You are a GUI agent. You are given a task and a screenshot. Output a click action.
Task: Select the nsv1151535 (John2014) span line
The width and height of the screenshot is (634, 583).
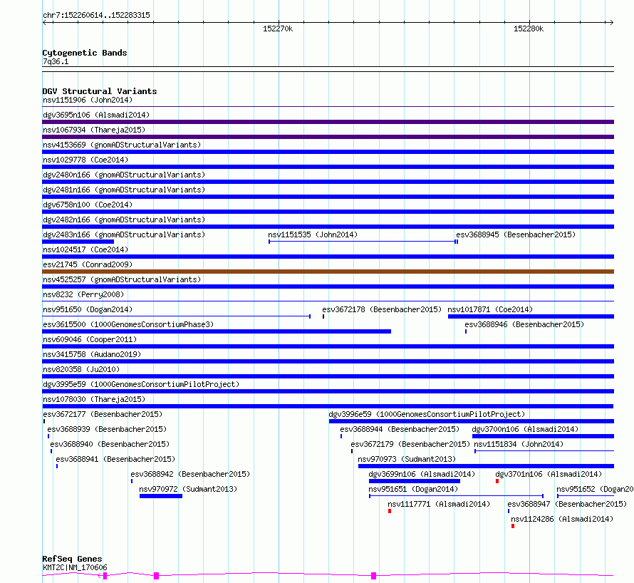pyautogui.click(x=362, y=242)
